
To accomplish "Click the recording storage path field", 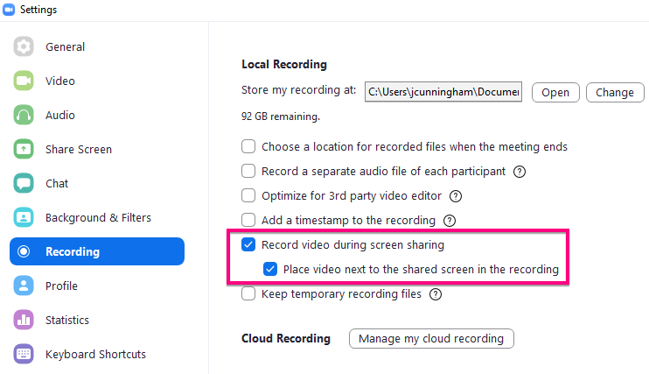I will [443, 92].
